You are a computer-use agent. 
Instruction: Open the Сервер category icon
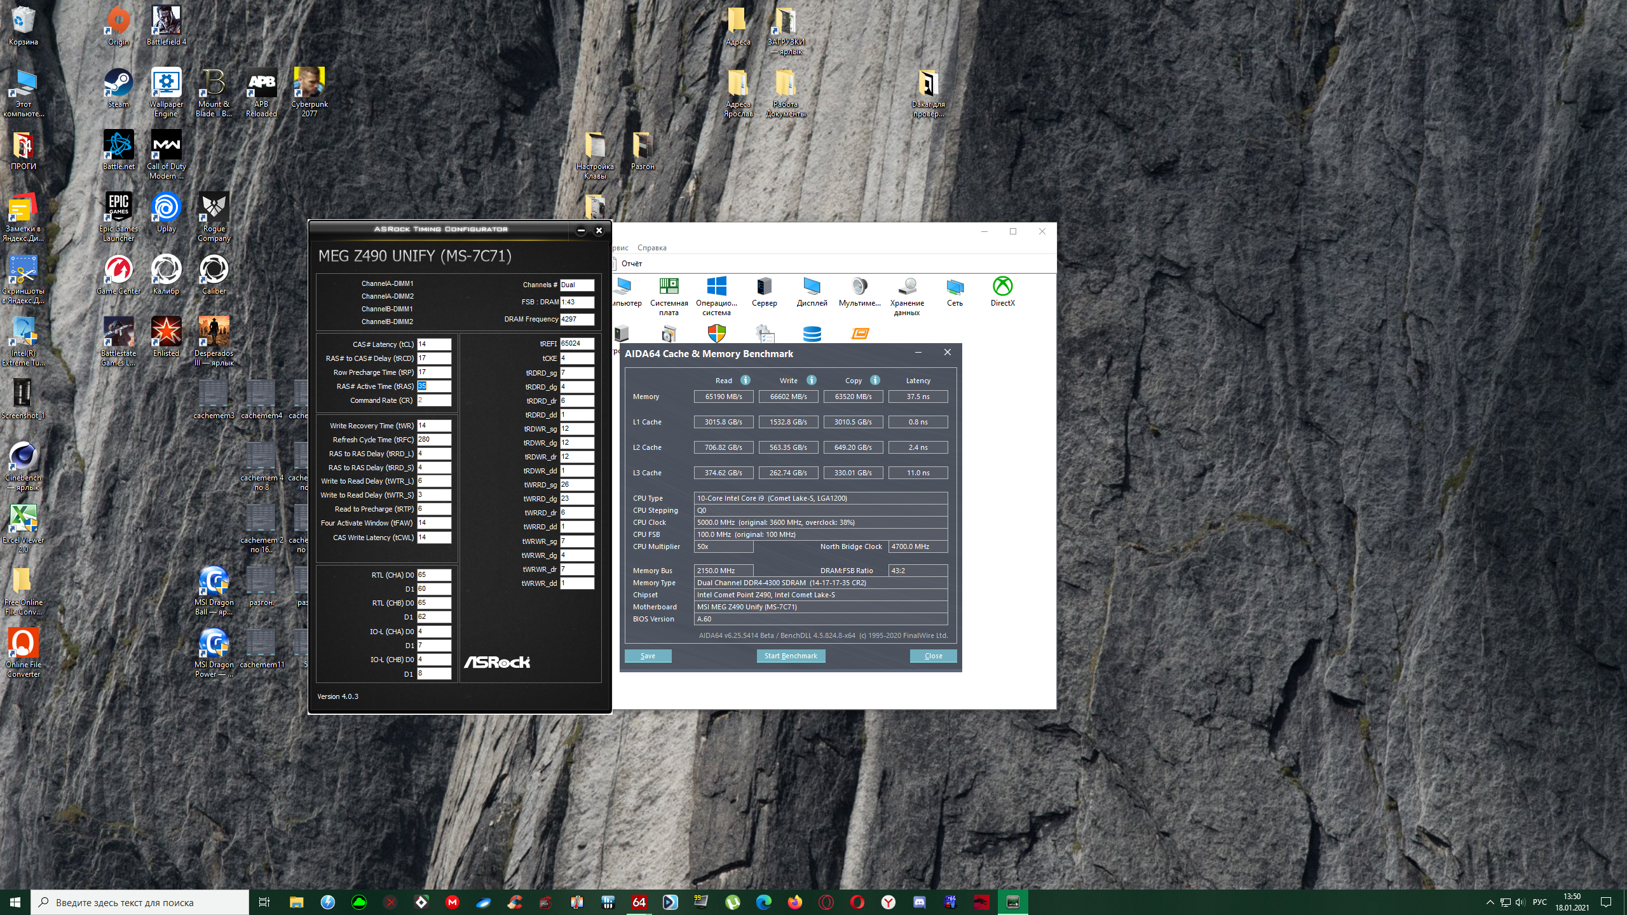coord(764,287)
